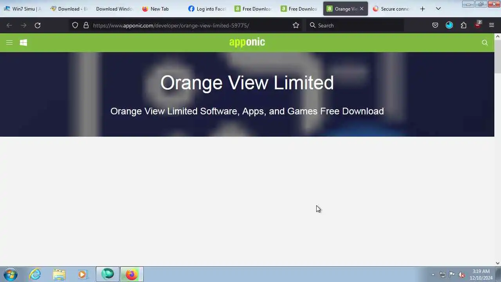Click the uBlock extension icon with badge
Screen dimensions: 501x282
tap(478, 25)
